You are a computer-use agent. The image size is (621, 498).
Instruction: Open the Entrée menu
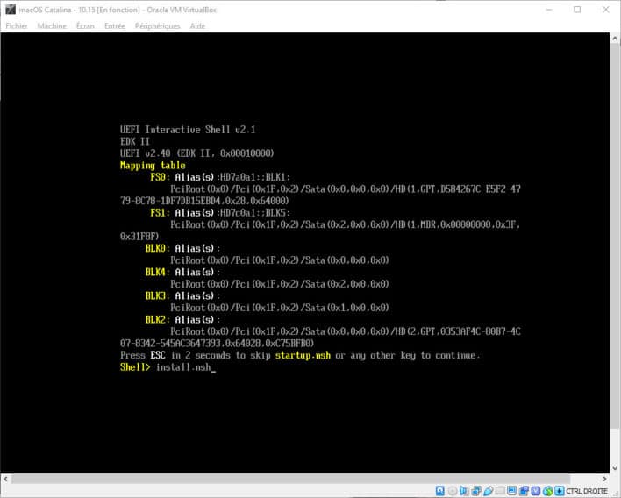(x=114, y=26)
